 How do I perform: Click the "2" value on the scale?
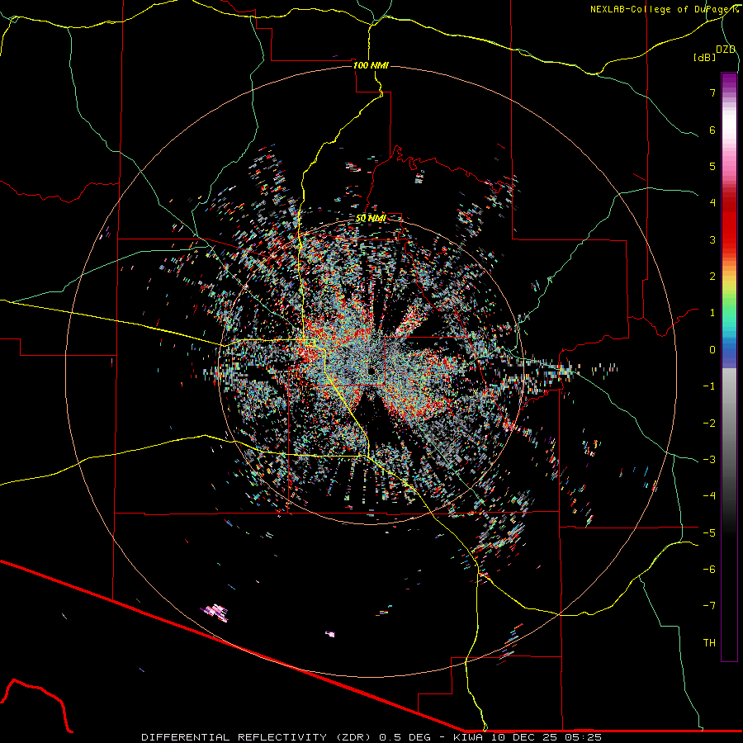tap(712, 277)
